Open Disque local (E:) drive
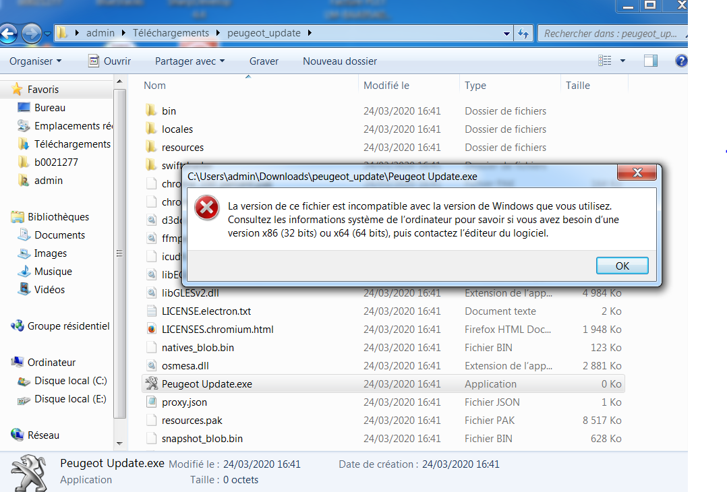This screenshot has width=727, height=492. [x=70, y=399]
